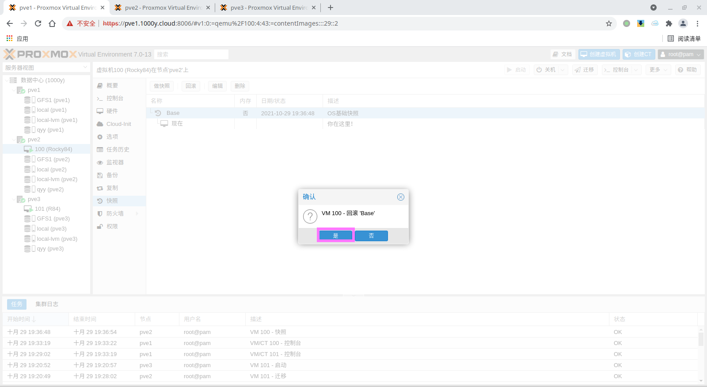This screenshot has height=387, width=707.
Task: Close the 确认 dialog with X icon
Action: point(400,197)
